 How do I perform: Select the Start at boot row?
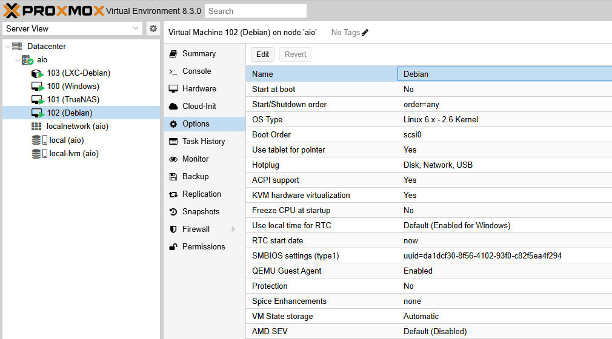[x=429, y=89]
